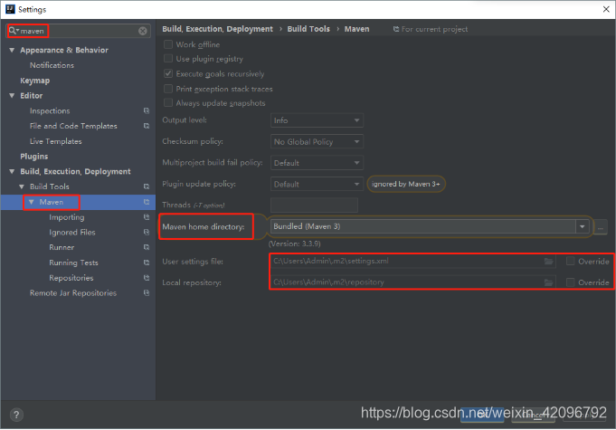Screen dimensions: 616x430
Task: Open the Plugin update policy dropdown
Action: coord(317,184)
